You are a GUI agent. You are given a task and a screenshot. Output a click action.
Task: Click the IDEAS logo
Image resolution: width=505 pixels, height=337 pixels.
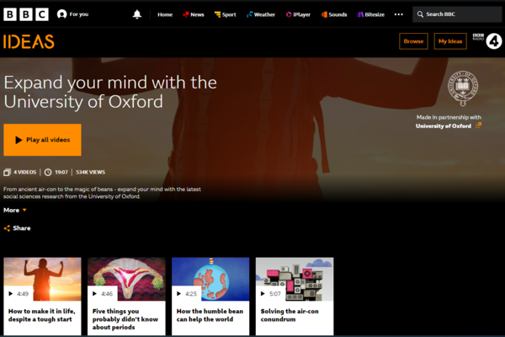tap(29, 41)
